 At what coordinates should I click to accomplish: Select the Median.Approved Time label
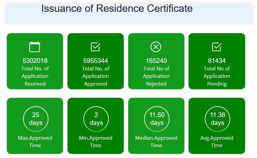pyautogui.click(x=156, y=141)
